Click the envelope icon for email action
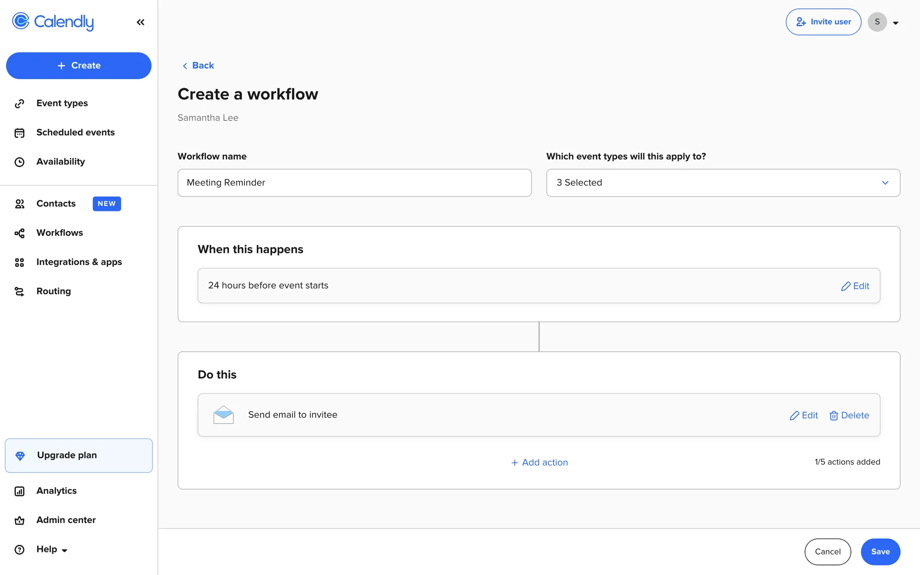This screenshot has height=575, width=920. pyautogui.click(x=223, y=415)
